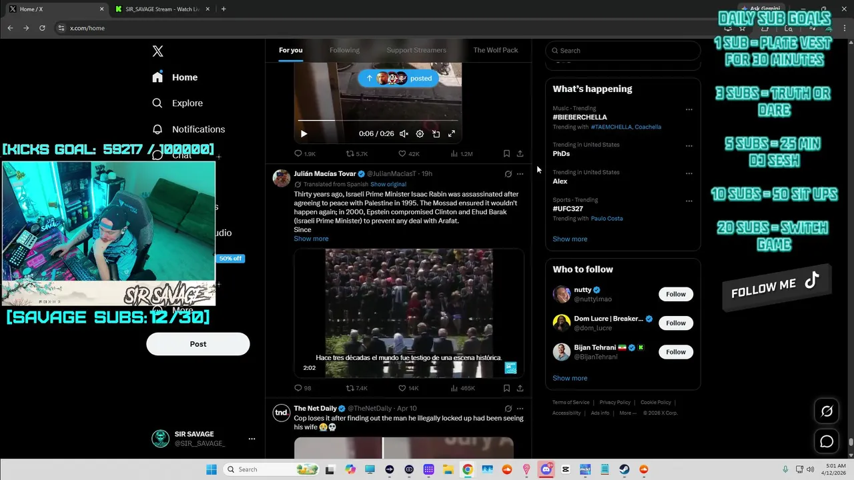Bookmark Julián Macías Tovar's post
Screen dimensions: 854x480
tap(506, 388)
